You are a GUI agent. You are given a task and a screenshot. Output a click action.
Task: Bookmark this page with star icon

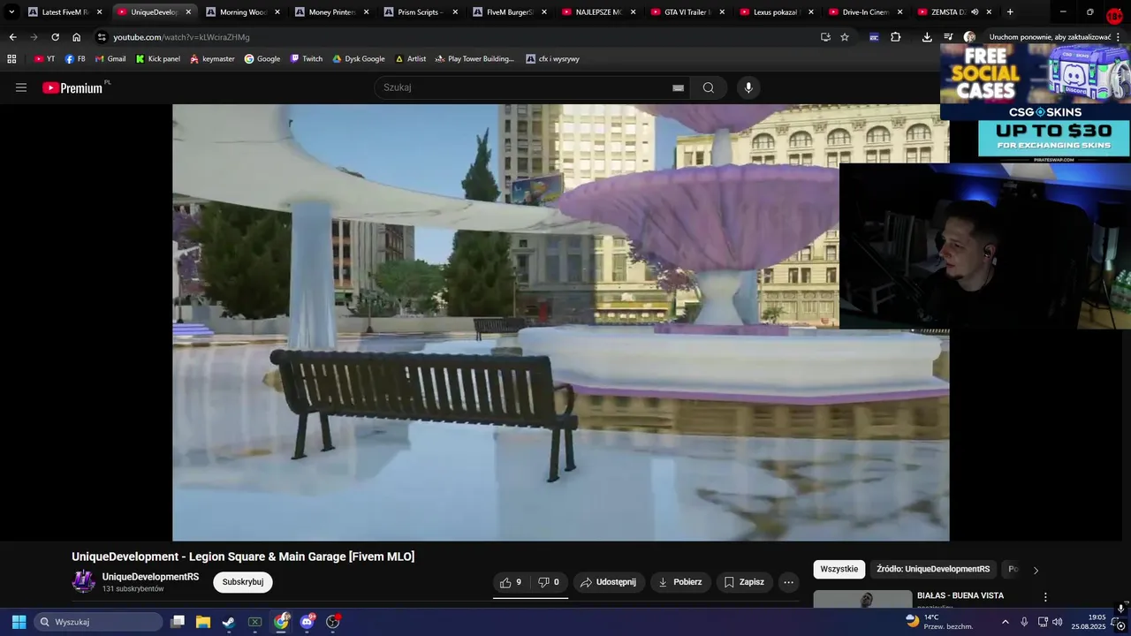click(x=845, y=37)
